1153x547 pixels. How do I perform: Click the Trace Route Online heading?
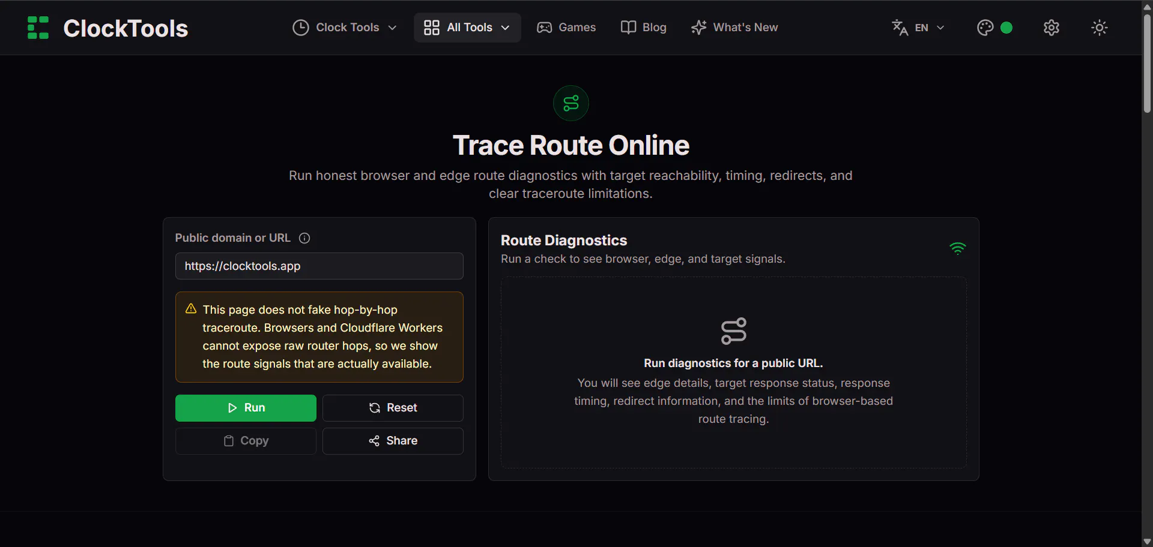pos(571,145)
